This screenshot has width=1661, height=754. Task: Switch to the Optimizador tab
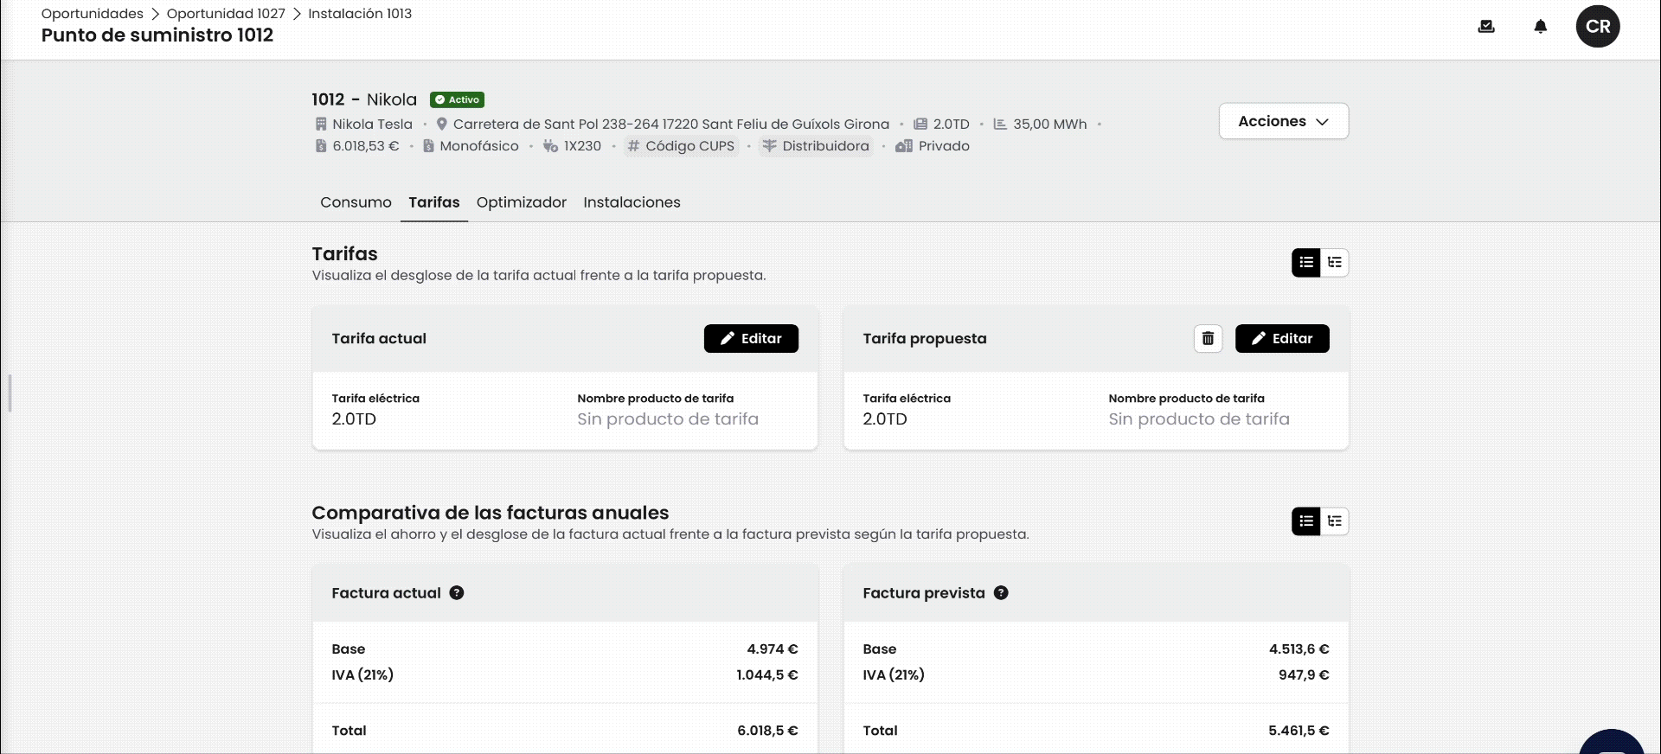point(522,202)
